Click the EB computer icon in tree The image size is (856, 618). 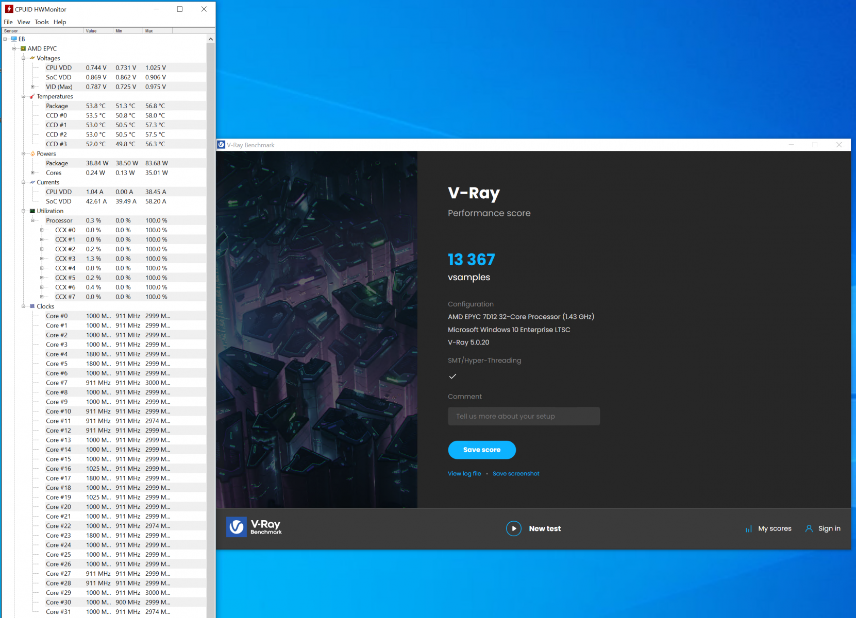[14, 39]
